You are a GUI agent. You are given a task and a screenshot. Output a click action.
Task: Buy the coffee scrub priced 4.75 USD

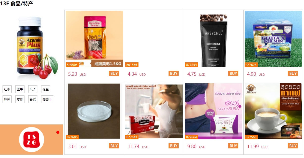[x=233, y=73]
